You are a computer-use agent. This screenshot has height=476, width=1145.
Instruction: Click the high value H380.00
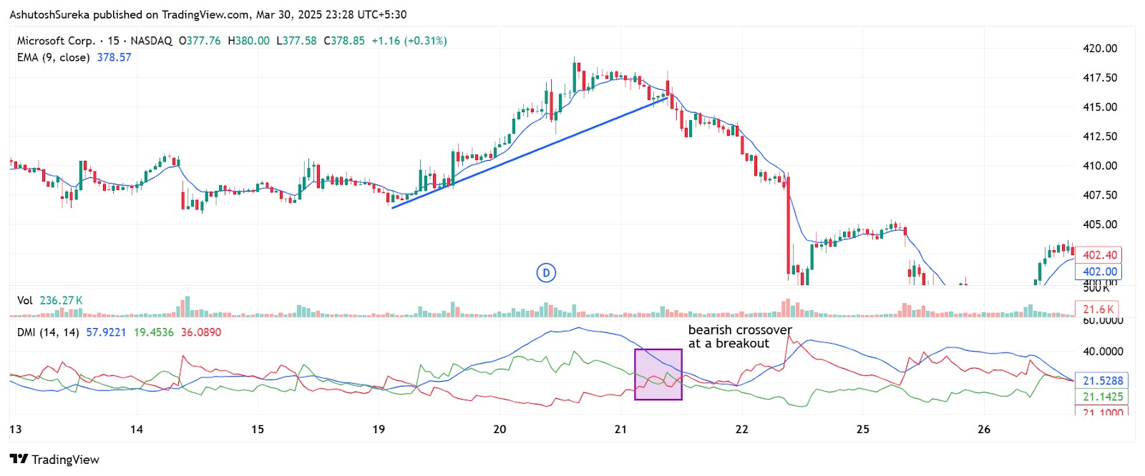tap(249, 41)
